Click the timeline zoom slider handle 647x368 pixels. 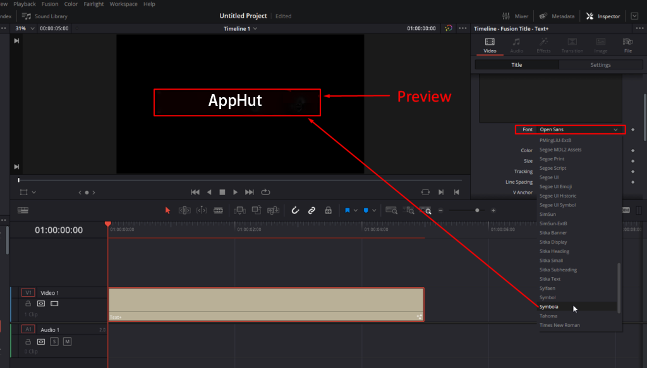(477, 210)
